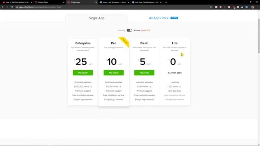
Task: Click 'Free installation service' in Basic card
Action: pyautogui.click(x=144, y=95)
